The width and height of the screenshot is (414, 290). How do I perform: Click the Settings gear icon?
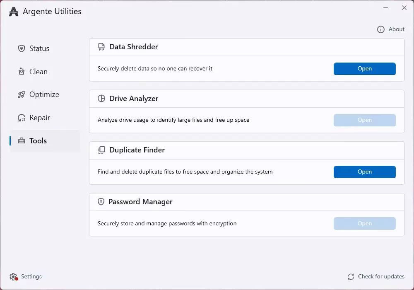(12, 276)
